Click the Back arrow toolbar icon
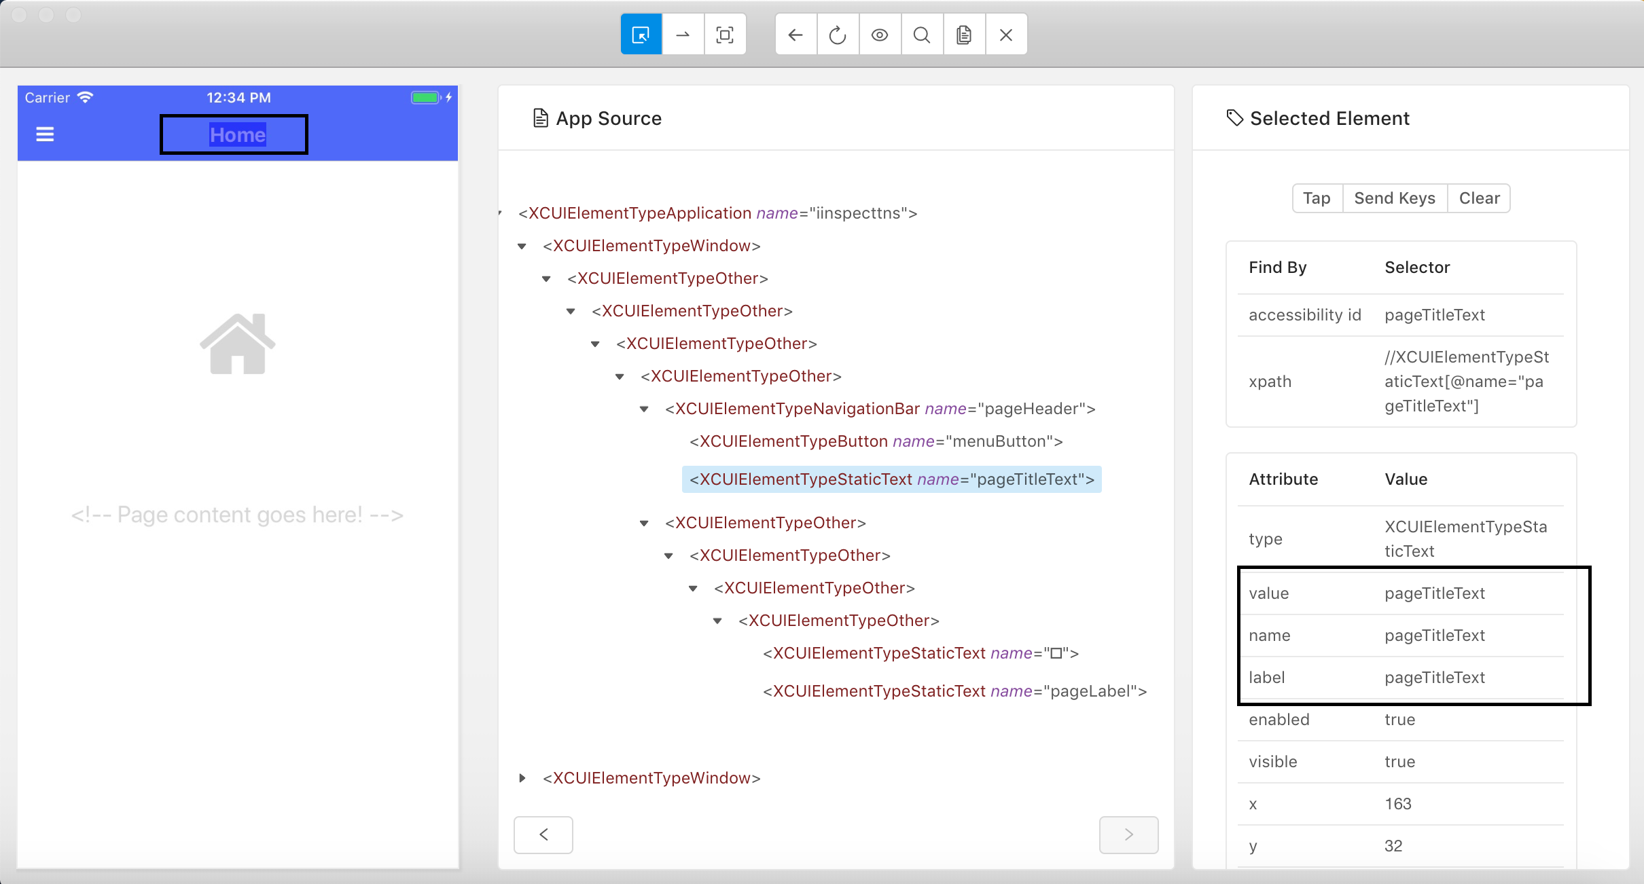The width and height of the screenshot is (1644, 884). click(x=796, y=35)
